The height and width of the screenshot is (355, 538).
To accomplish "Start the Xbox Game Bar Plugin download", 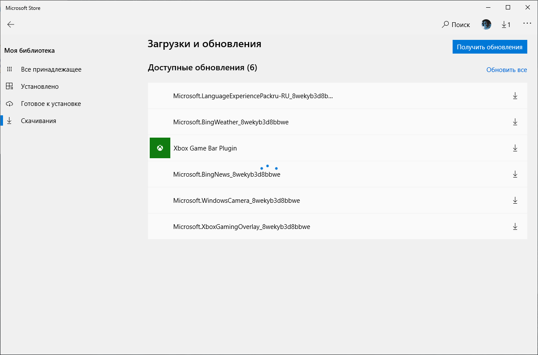I will click(515, 148).
